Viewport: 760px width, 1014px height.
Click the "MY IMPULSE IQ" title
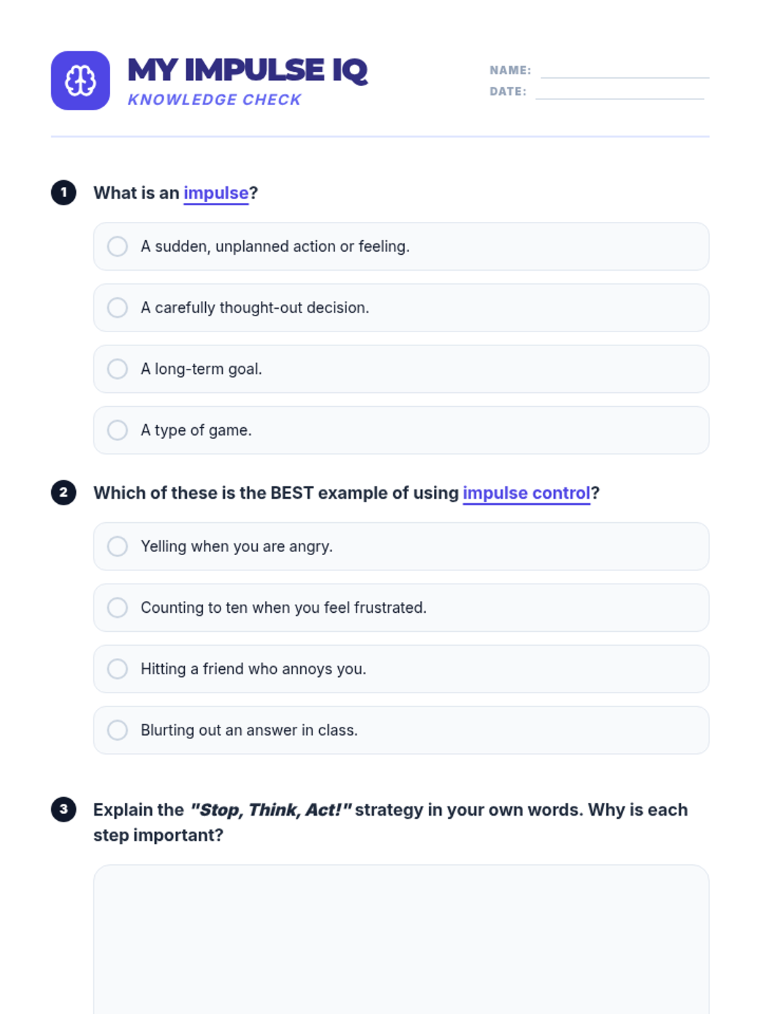[248, 70]
